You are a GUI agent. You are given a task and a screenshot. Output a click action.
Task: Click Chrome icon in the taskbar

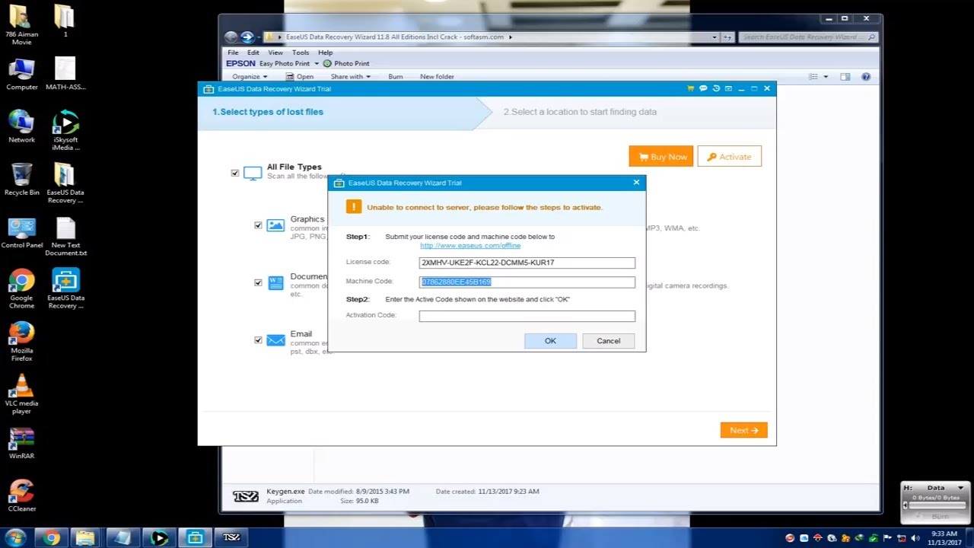pyautogui.click(x=51, y=538)
